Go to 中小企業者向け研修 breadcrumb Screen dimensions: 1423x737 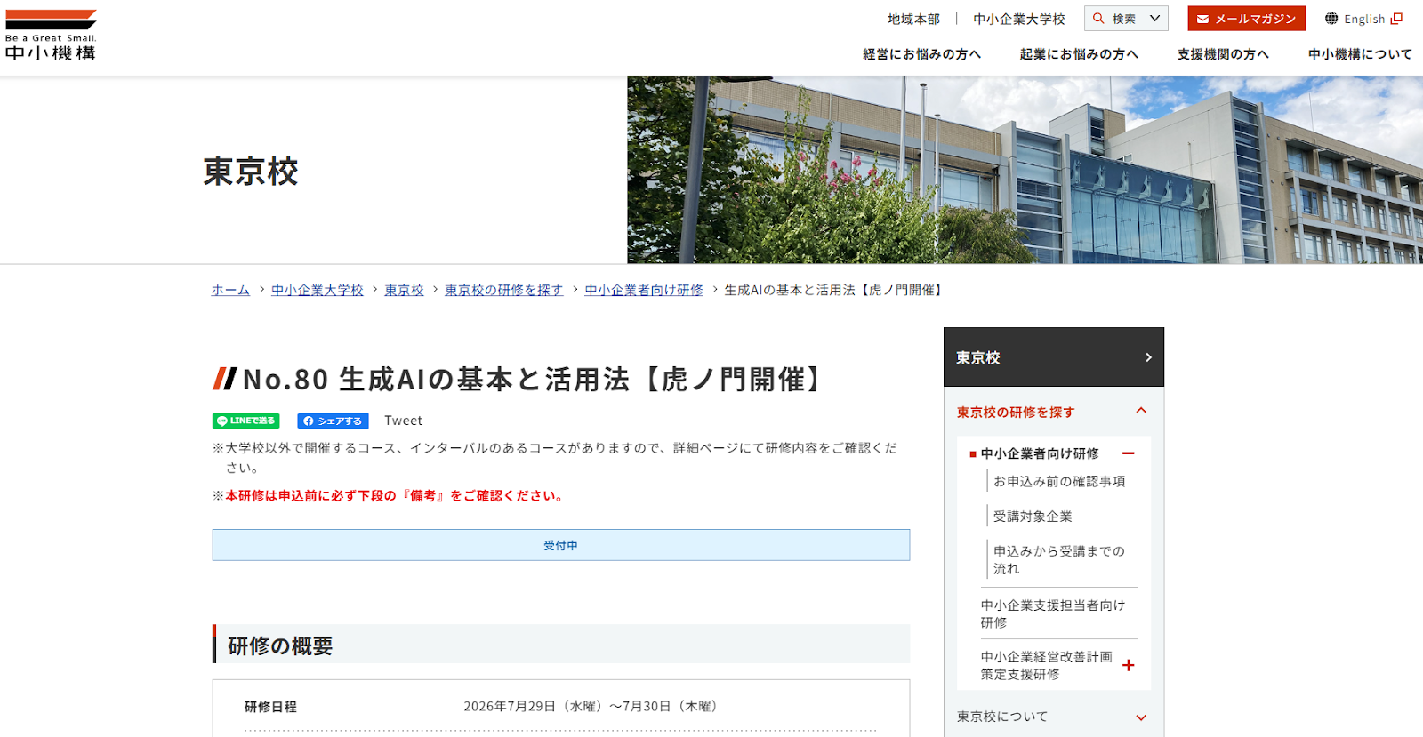(644, 290)
